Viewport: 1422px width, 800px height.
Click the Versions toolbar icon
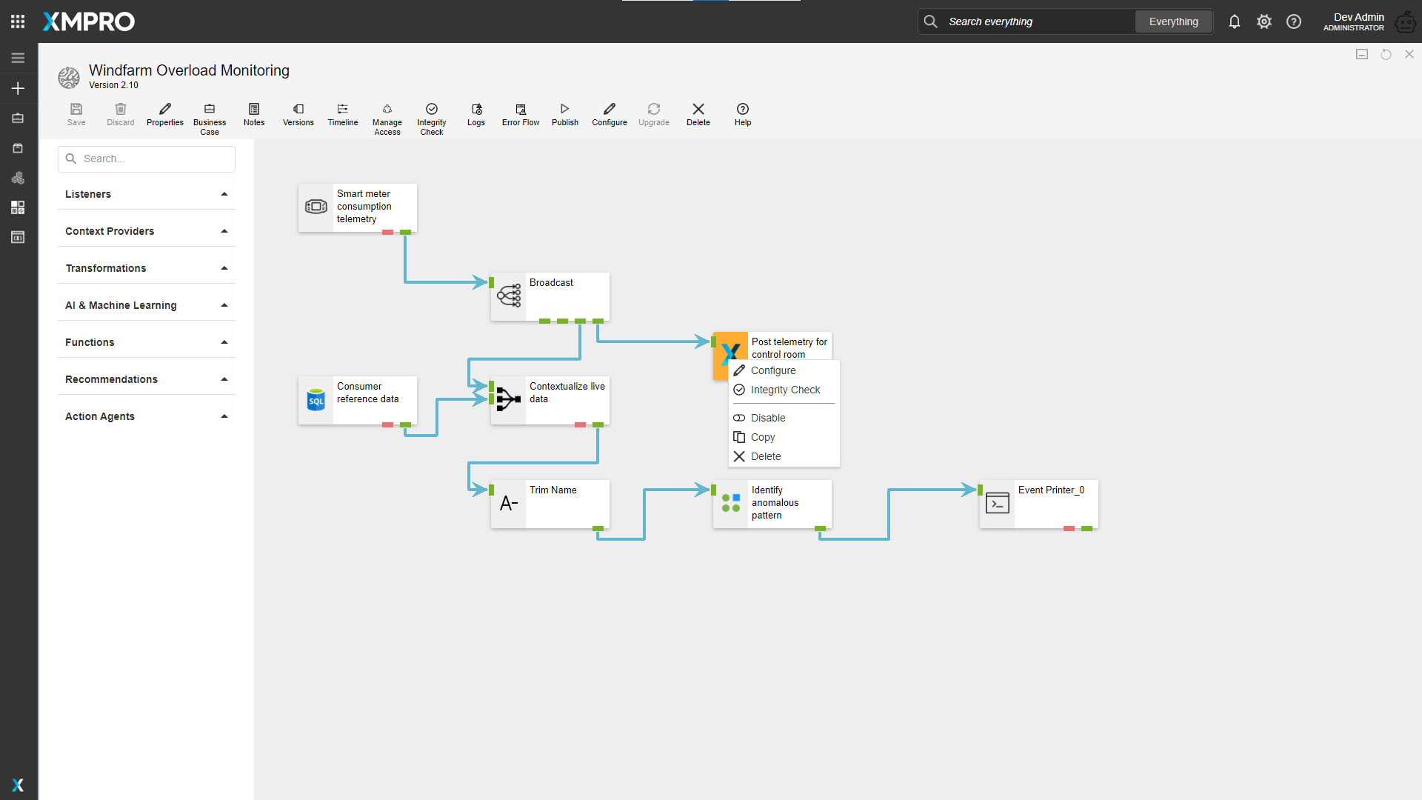(298, 114)
